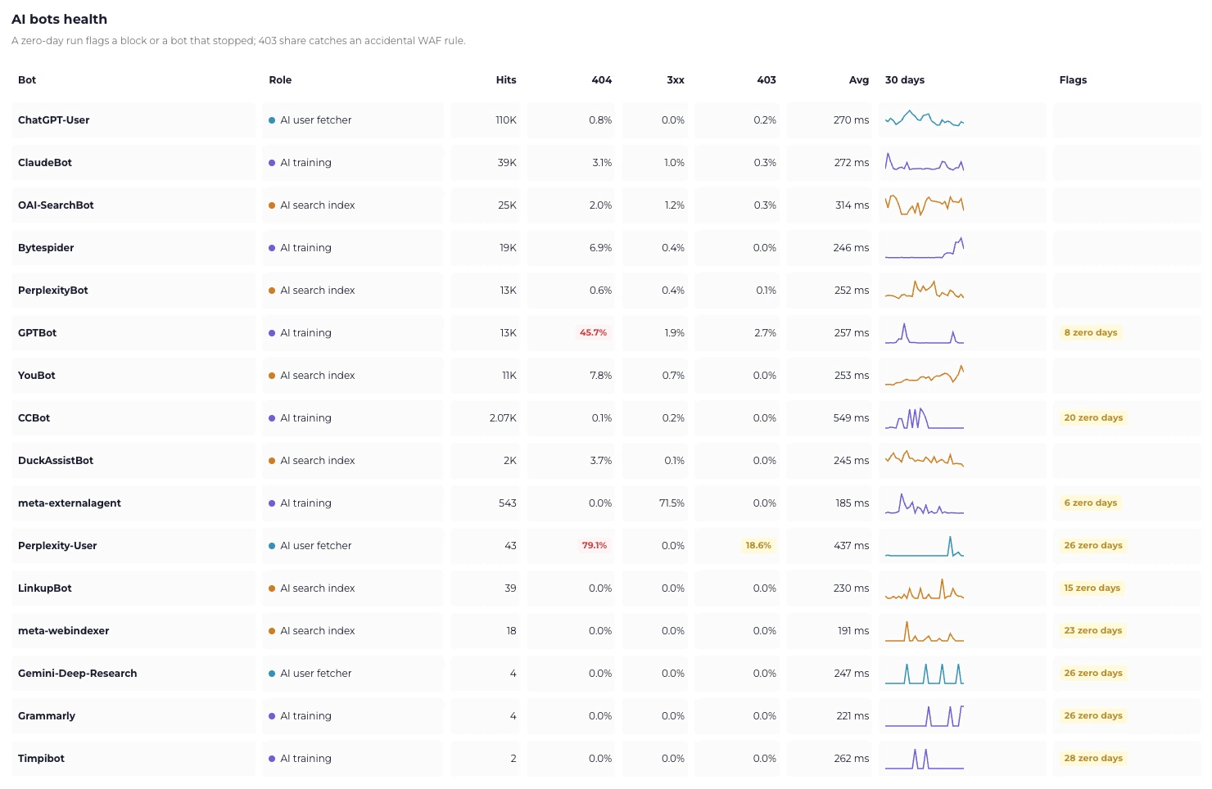Screen dimensions: 1212x789
Task: Click the 30 days column header
Action: tap(905, 80)
